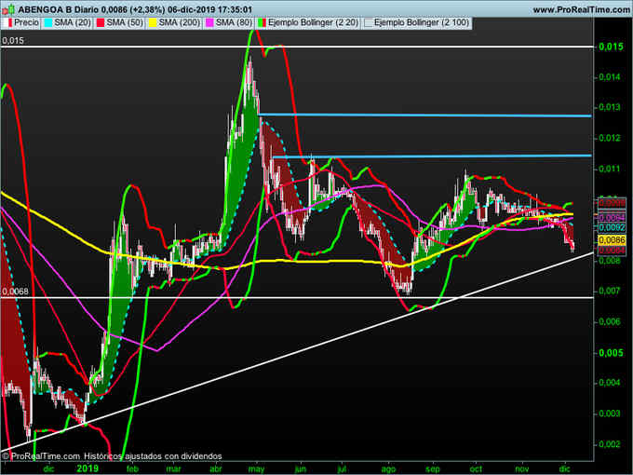Select the SMA (80) legend label

tap(234, 22)
